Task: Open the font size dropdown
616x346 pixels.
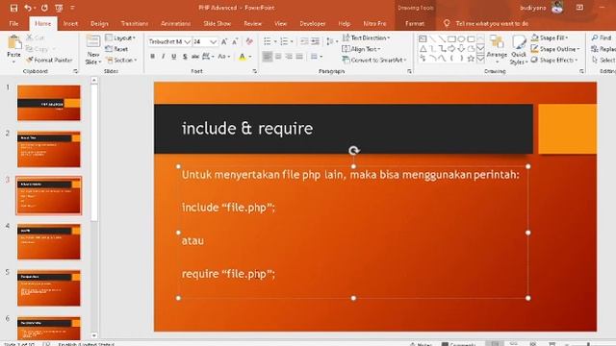Action: tap(213, 41)
